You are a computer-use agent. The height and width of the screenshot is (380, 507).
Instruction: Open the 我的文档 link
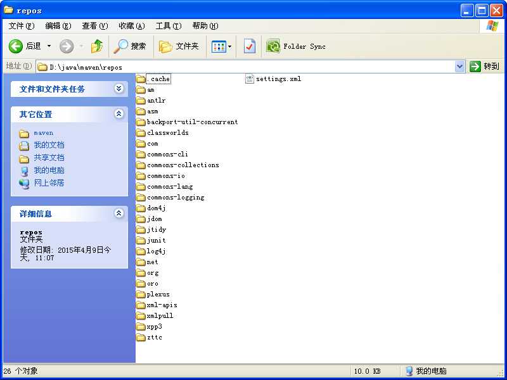(x=49, y=145)
